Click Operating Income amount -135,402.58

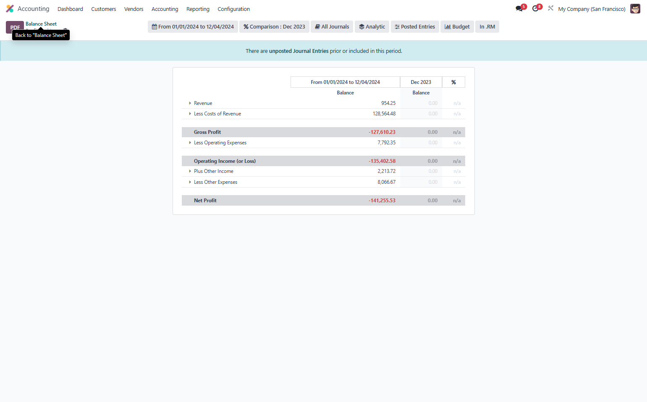[x=382, y=161]
